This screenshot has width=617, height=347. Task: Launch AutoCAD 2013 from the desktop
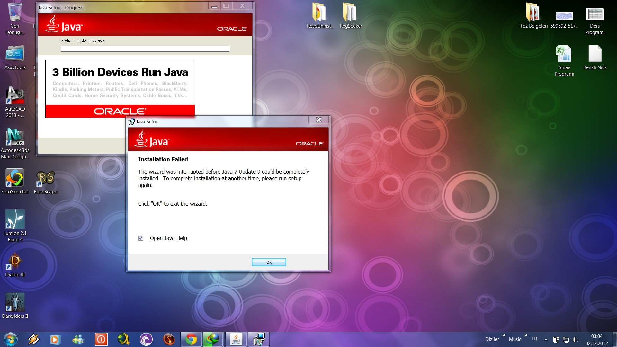click(15, 102)
